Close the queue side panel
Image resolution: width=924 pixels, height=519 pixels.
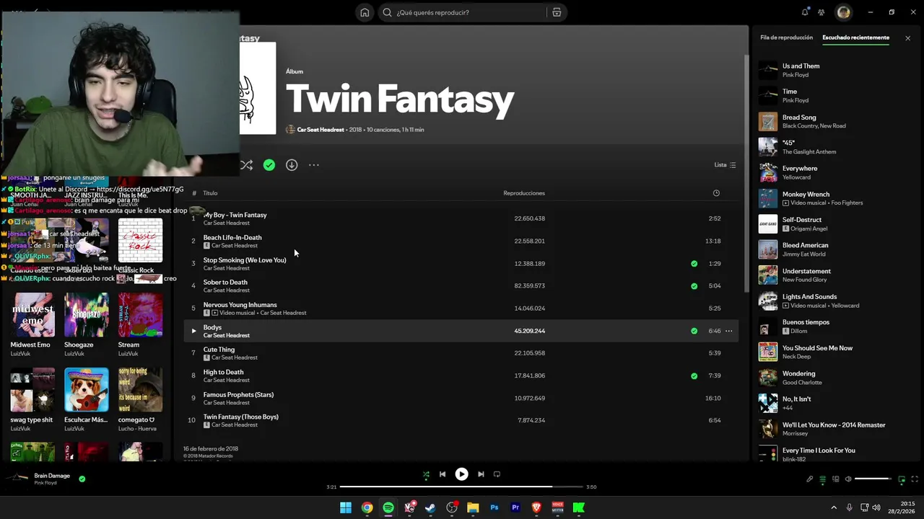pyautogui.click(x=907, y=38)
